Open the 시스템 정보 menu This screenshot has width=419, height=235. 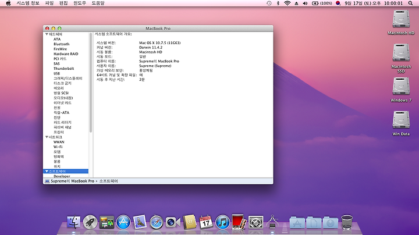click(x=28, y=3)
